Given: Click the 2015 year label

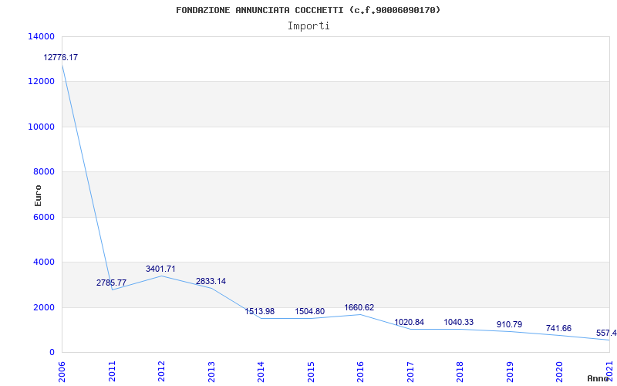Looking at the screenshot, I should pyautogui.click(x=311, y=371).
